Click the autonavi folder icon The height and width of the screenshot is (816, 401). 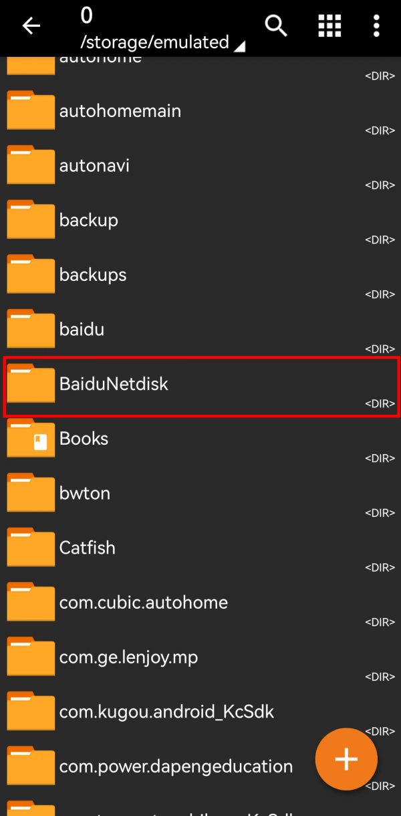pos(31,165)
